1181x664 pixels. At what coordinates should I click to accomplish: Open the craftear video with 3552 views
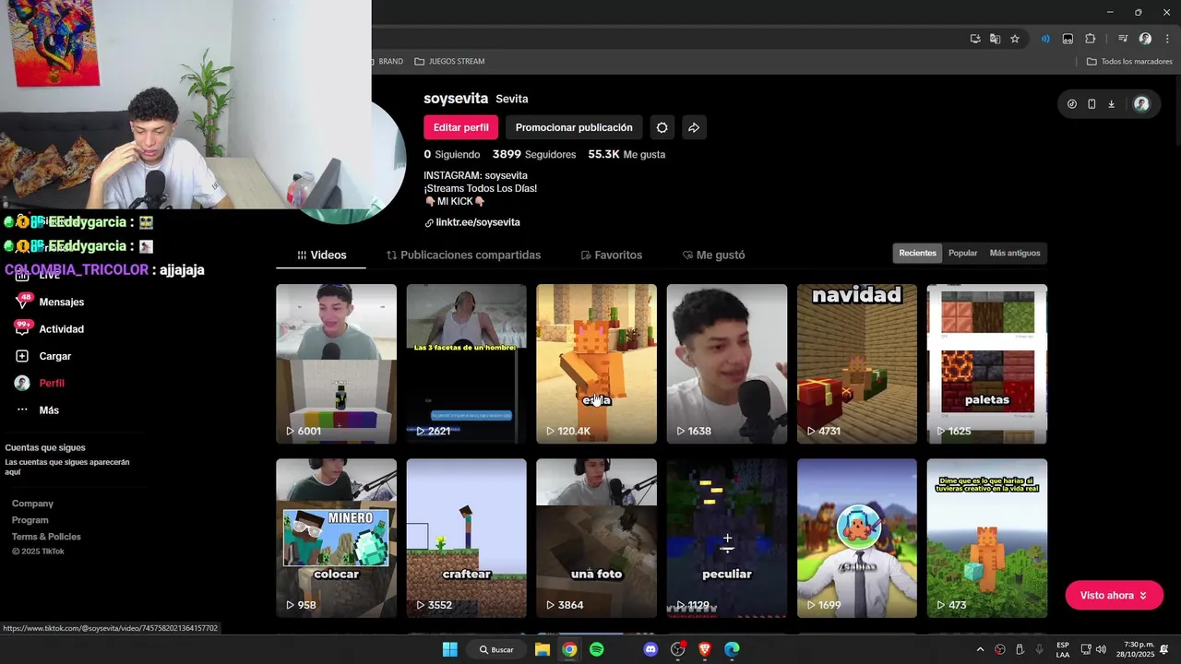click(466, 538)
